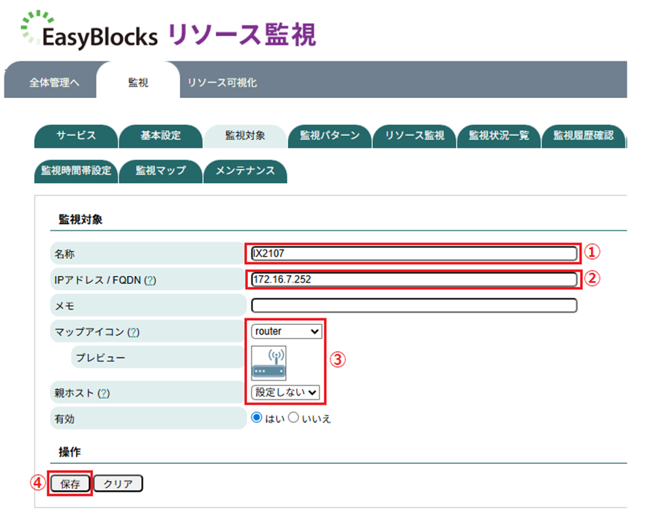Click the router preview icon
Screen dimensions: 648x513
(x=268, y=363)
